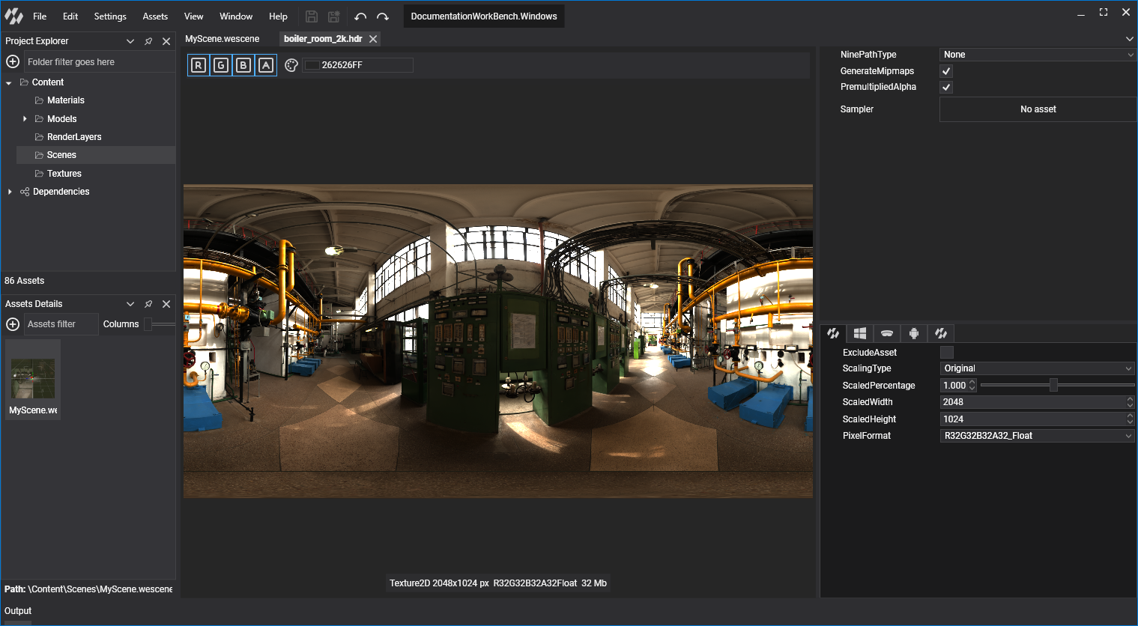
Task: Click the Sampler No asset button
Action: 1038,109
